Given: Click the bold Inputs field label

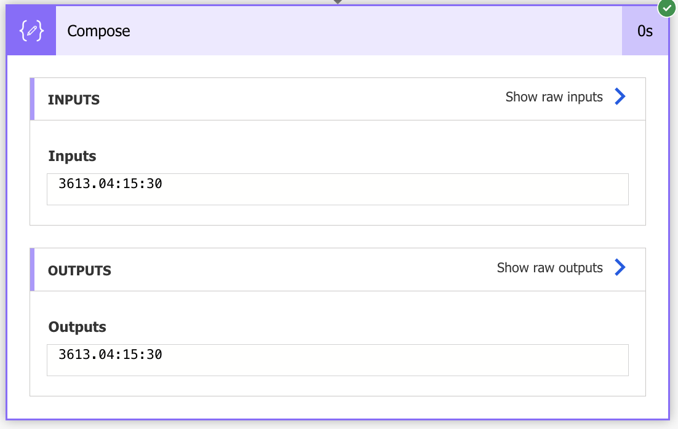Looking at the screenshot, I should click(72, 156).
